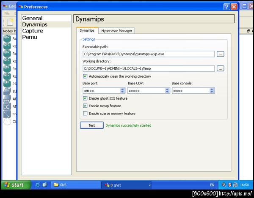The image size is (254, 198).
Task: Select the Frame Relay switch node icon
Action: pyautogui.click(x=7, y=114)
